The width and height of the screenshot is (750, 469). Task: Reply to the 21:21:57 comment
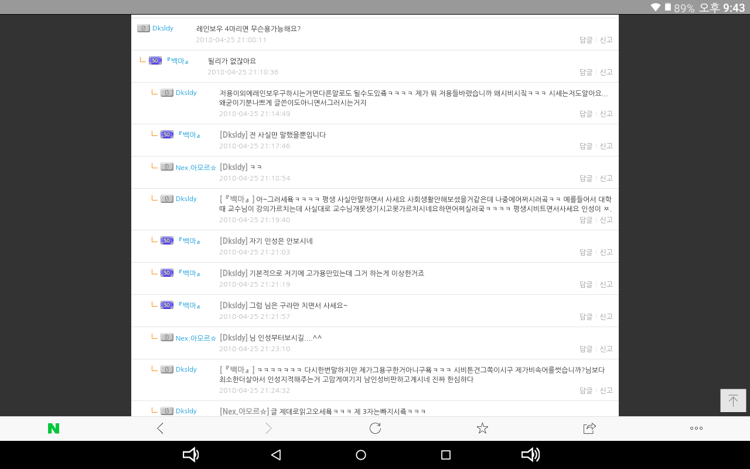click(x=585, y=317)
